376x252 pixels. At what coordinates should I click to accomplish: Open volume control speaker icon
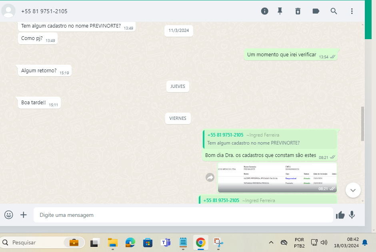(x=324, y=242)
